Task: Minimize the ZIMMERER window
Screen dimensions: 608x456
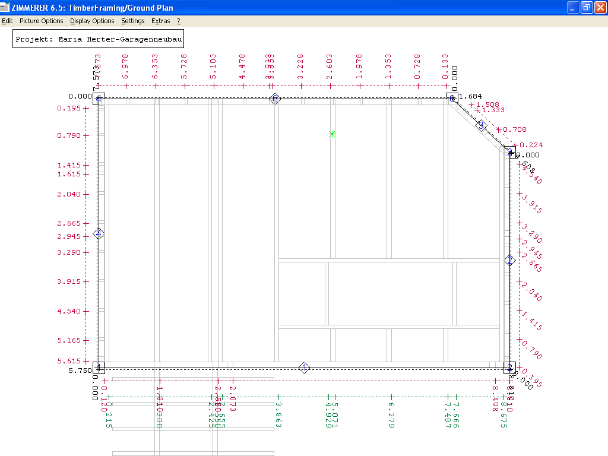Action: (x=572, y=7)
